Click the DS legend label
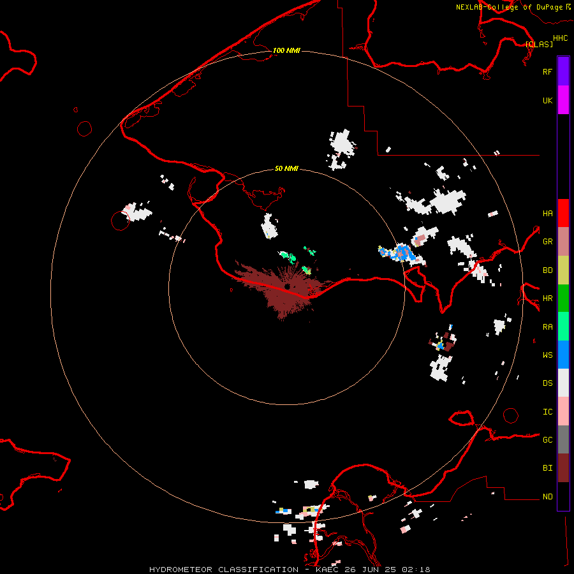Screen dimensions: 574x574 pos(547,383)
